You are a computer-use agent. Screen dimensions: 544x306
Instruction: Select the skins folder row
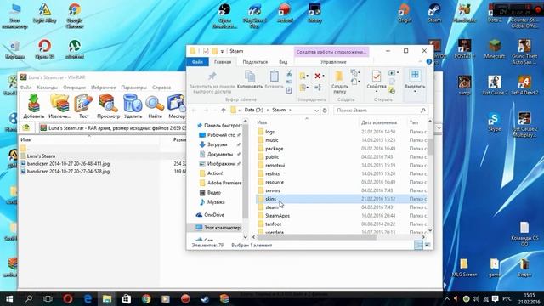[342, 199]
